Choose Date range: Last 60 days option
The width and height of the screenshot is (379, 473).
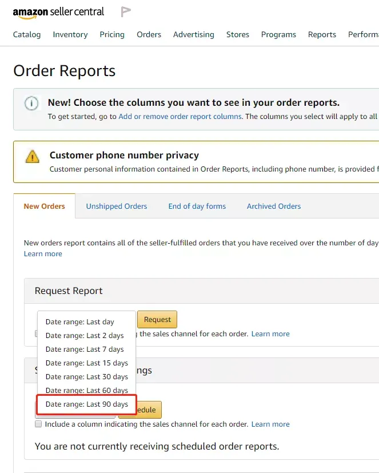(86, 389)
